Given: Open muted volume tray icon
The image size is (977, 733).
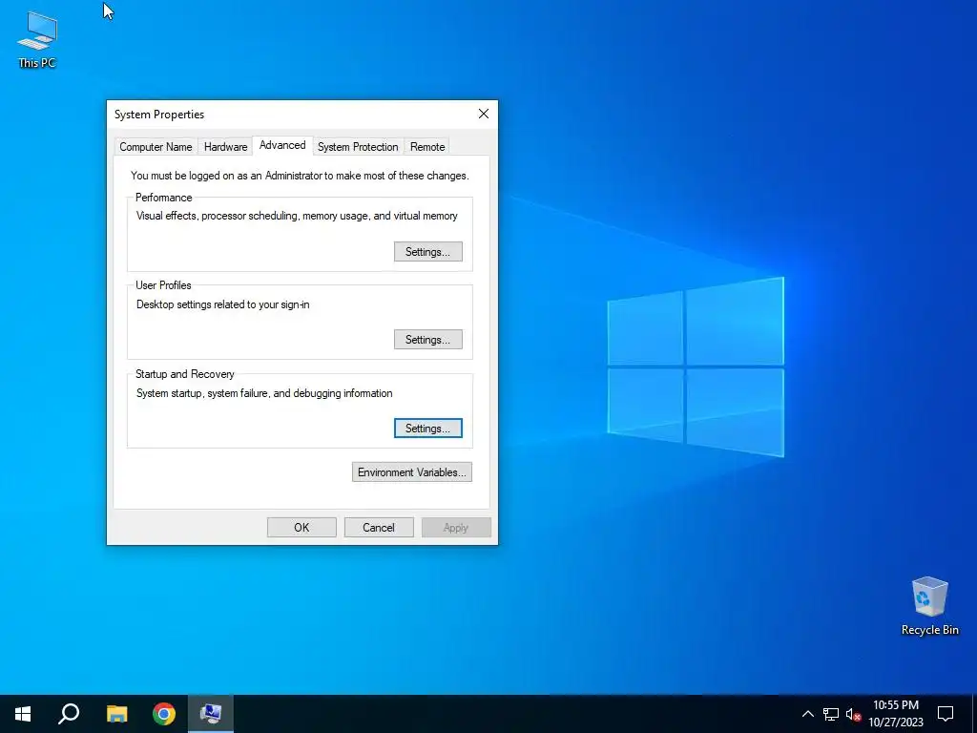Looking at the screenshot, I should coord(853,714).
